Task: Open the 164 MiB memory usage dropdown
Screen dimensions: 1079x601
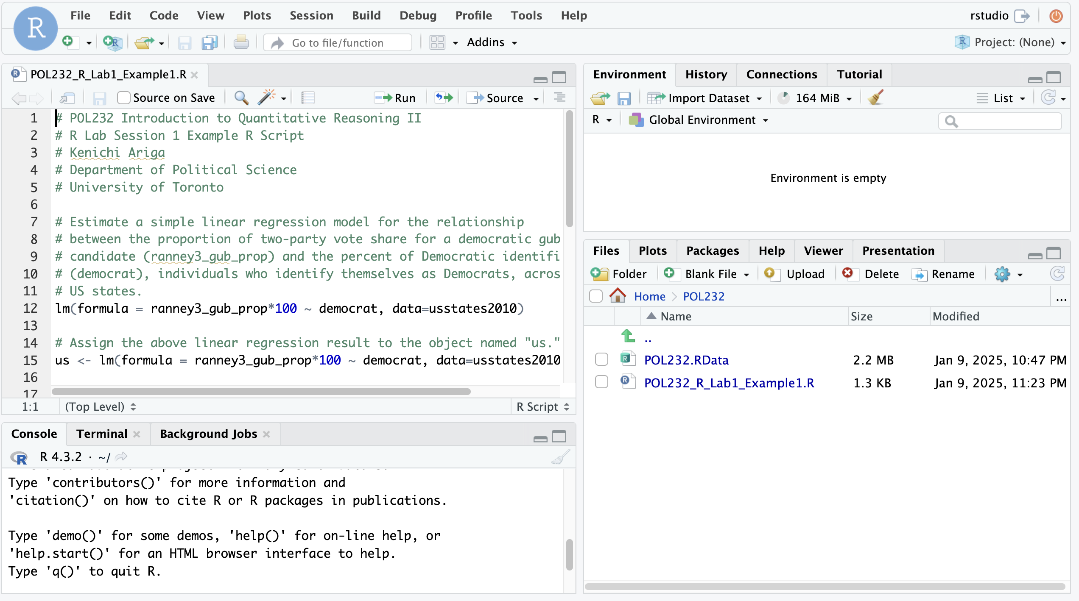Action: tap(815, 98)
